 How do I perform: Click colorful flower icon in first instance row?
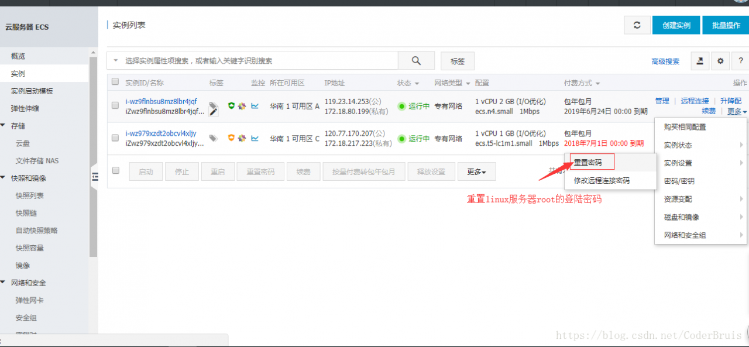point(242,106)
